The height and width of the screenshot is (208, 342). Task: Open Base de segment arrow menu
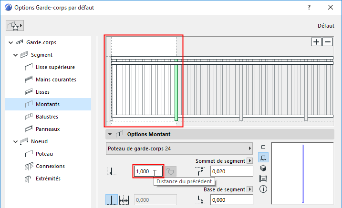coord(250,189)
